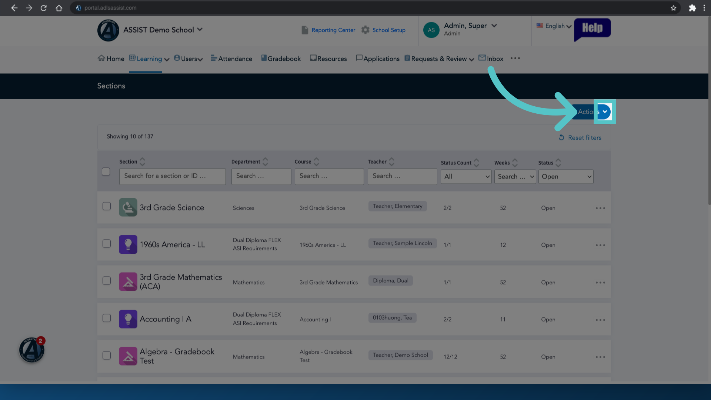The height and width of the screenshot is (400, 711).
Task: Click the School Setup gear icon
Action: 365,30
